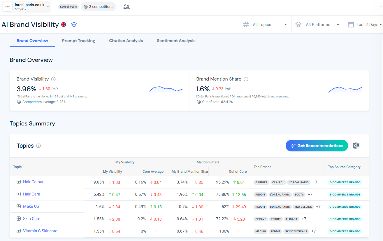Open the Skin Care topic link
This screenshot has width=383, height=241.
31,219
